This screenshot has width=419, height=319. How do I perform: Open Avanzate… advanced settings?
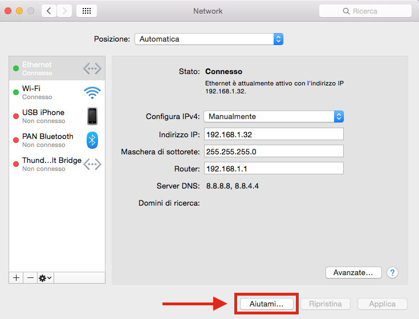pyautogui.click(x=353, y=272)
